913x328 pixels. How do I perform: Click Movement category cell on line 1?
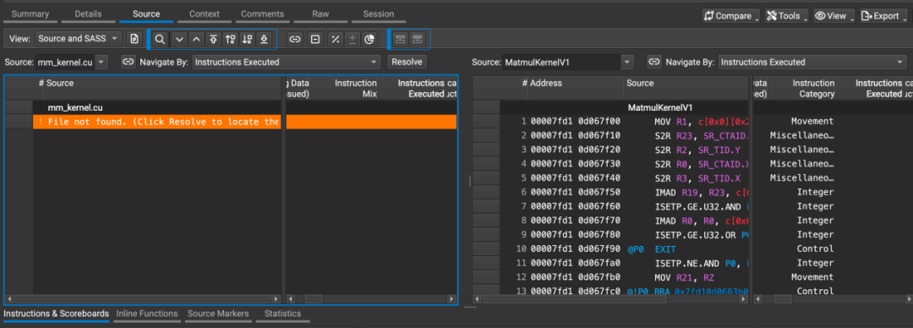pos(812,122)
